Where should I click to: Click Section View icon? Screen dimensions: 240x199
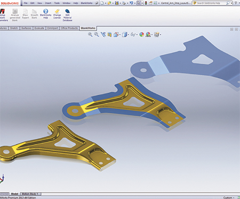(x=109, y=35)
